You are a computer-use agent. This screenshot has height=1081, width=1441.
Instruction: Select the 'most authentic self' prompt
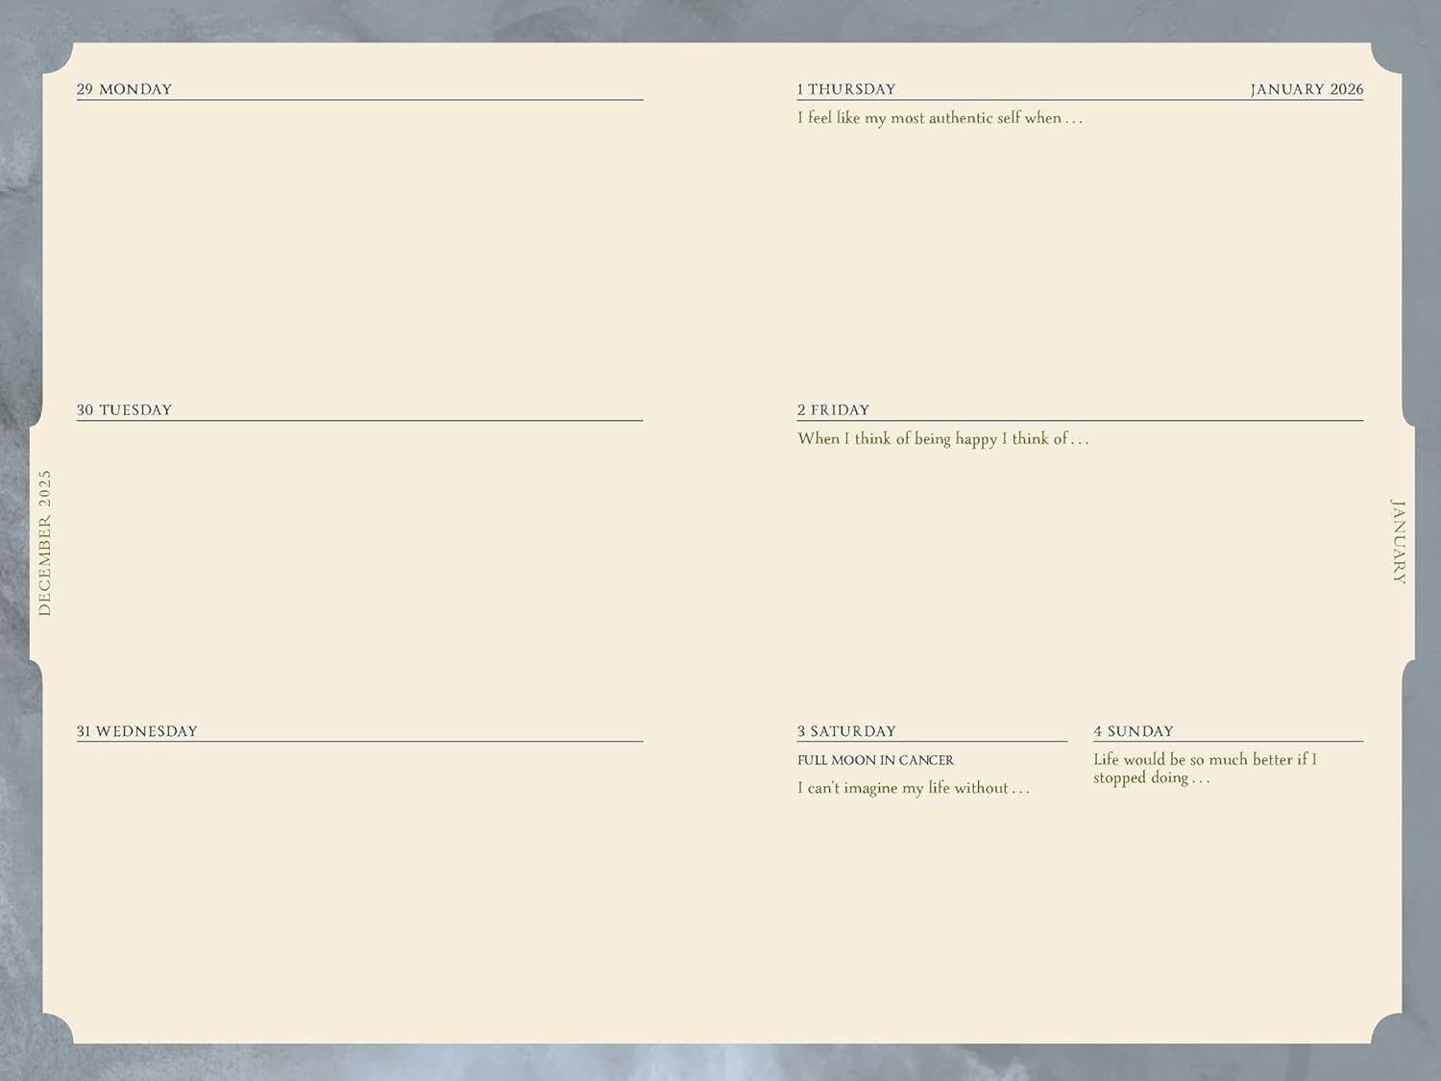click(940, 118)
